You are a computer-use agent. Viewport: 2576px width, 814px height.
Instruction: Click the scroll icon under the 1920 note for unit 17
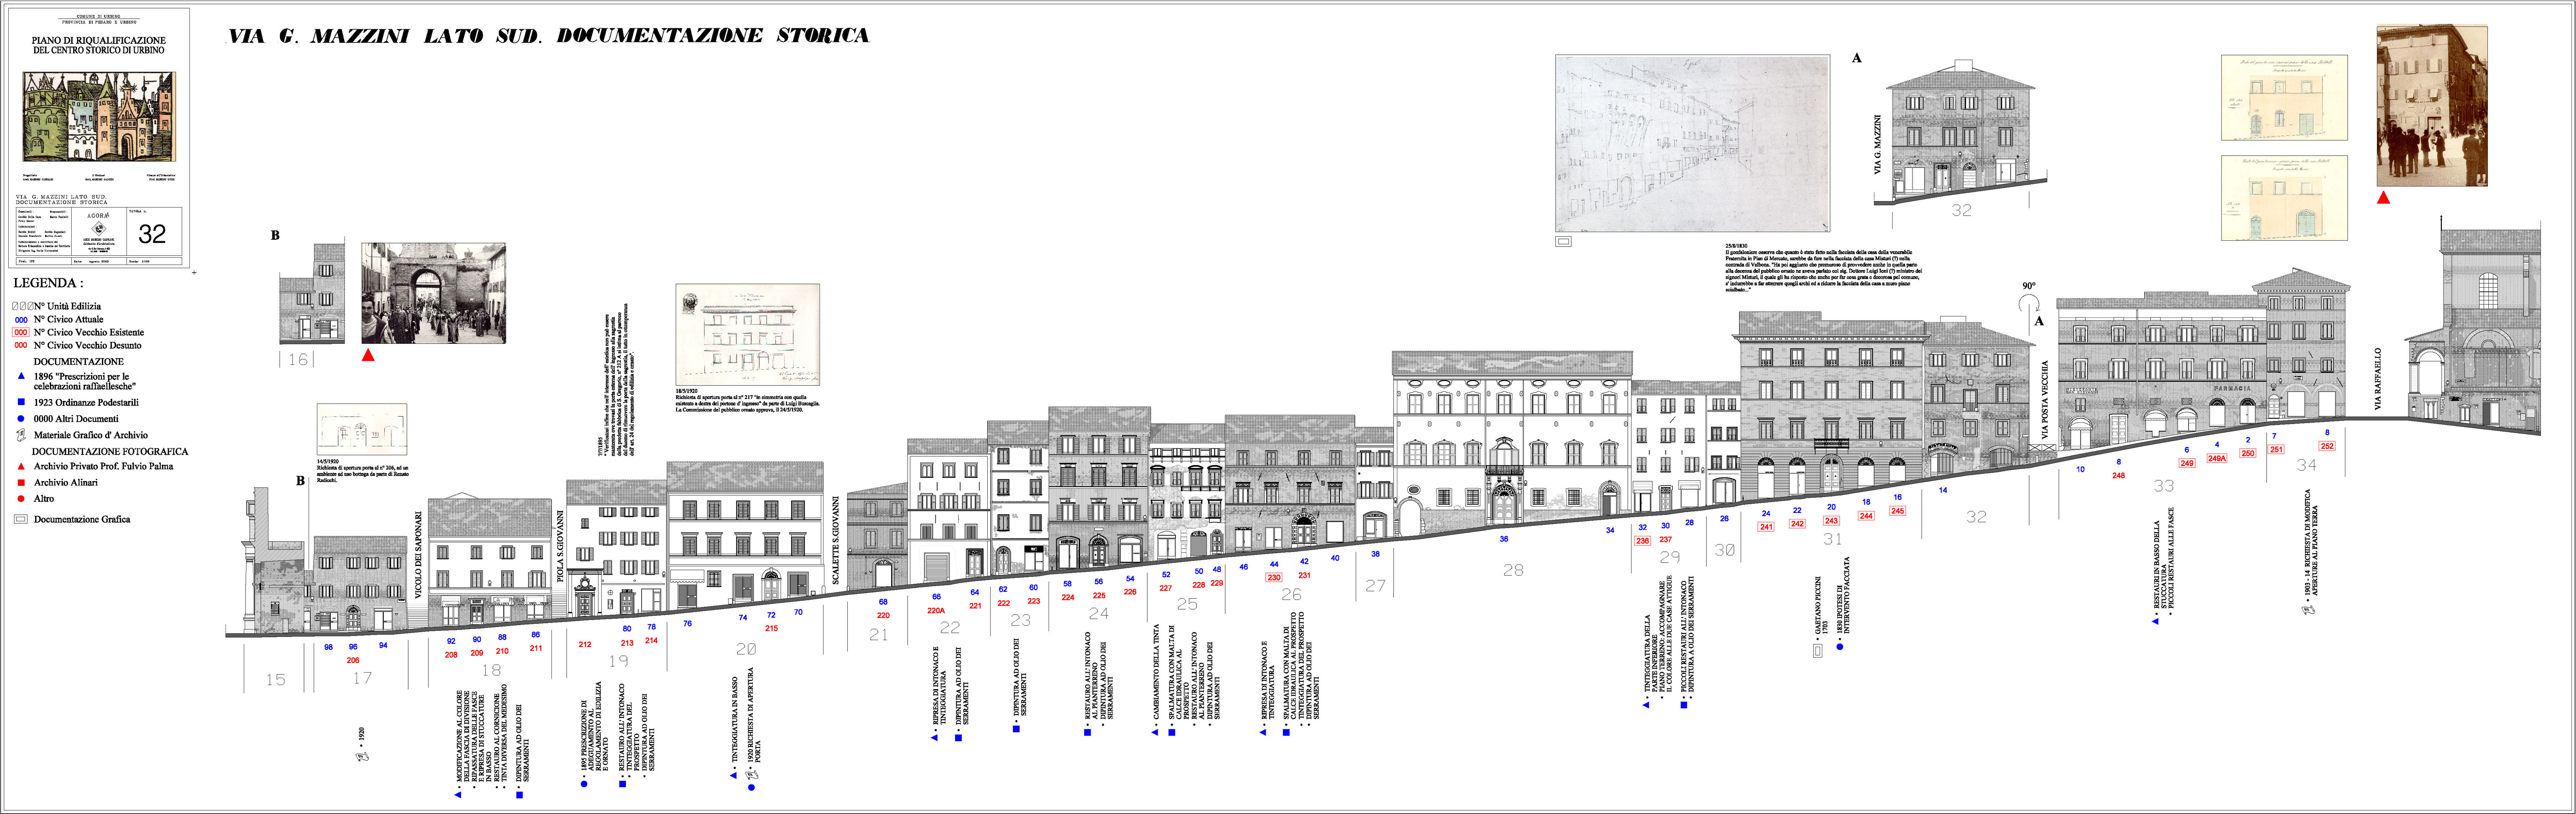362,757
